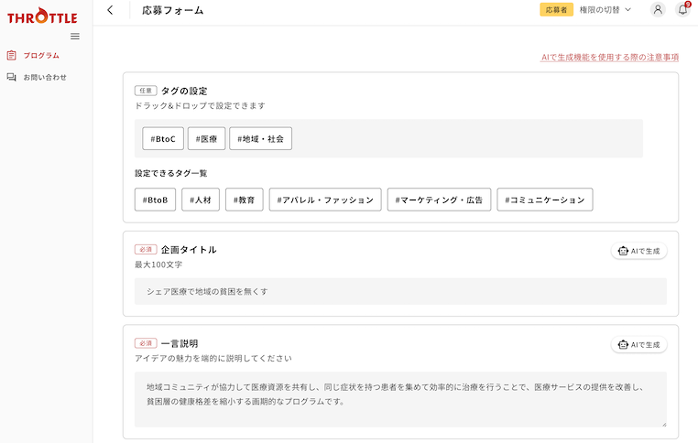Click the お問い合わせ chat icon
Screen dimensions: 698x443
tap(11, 78)
